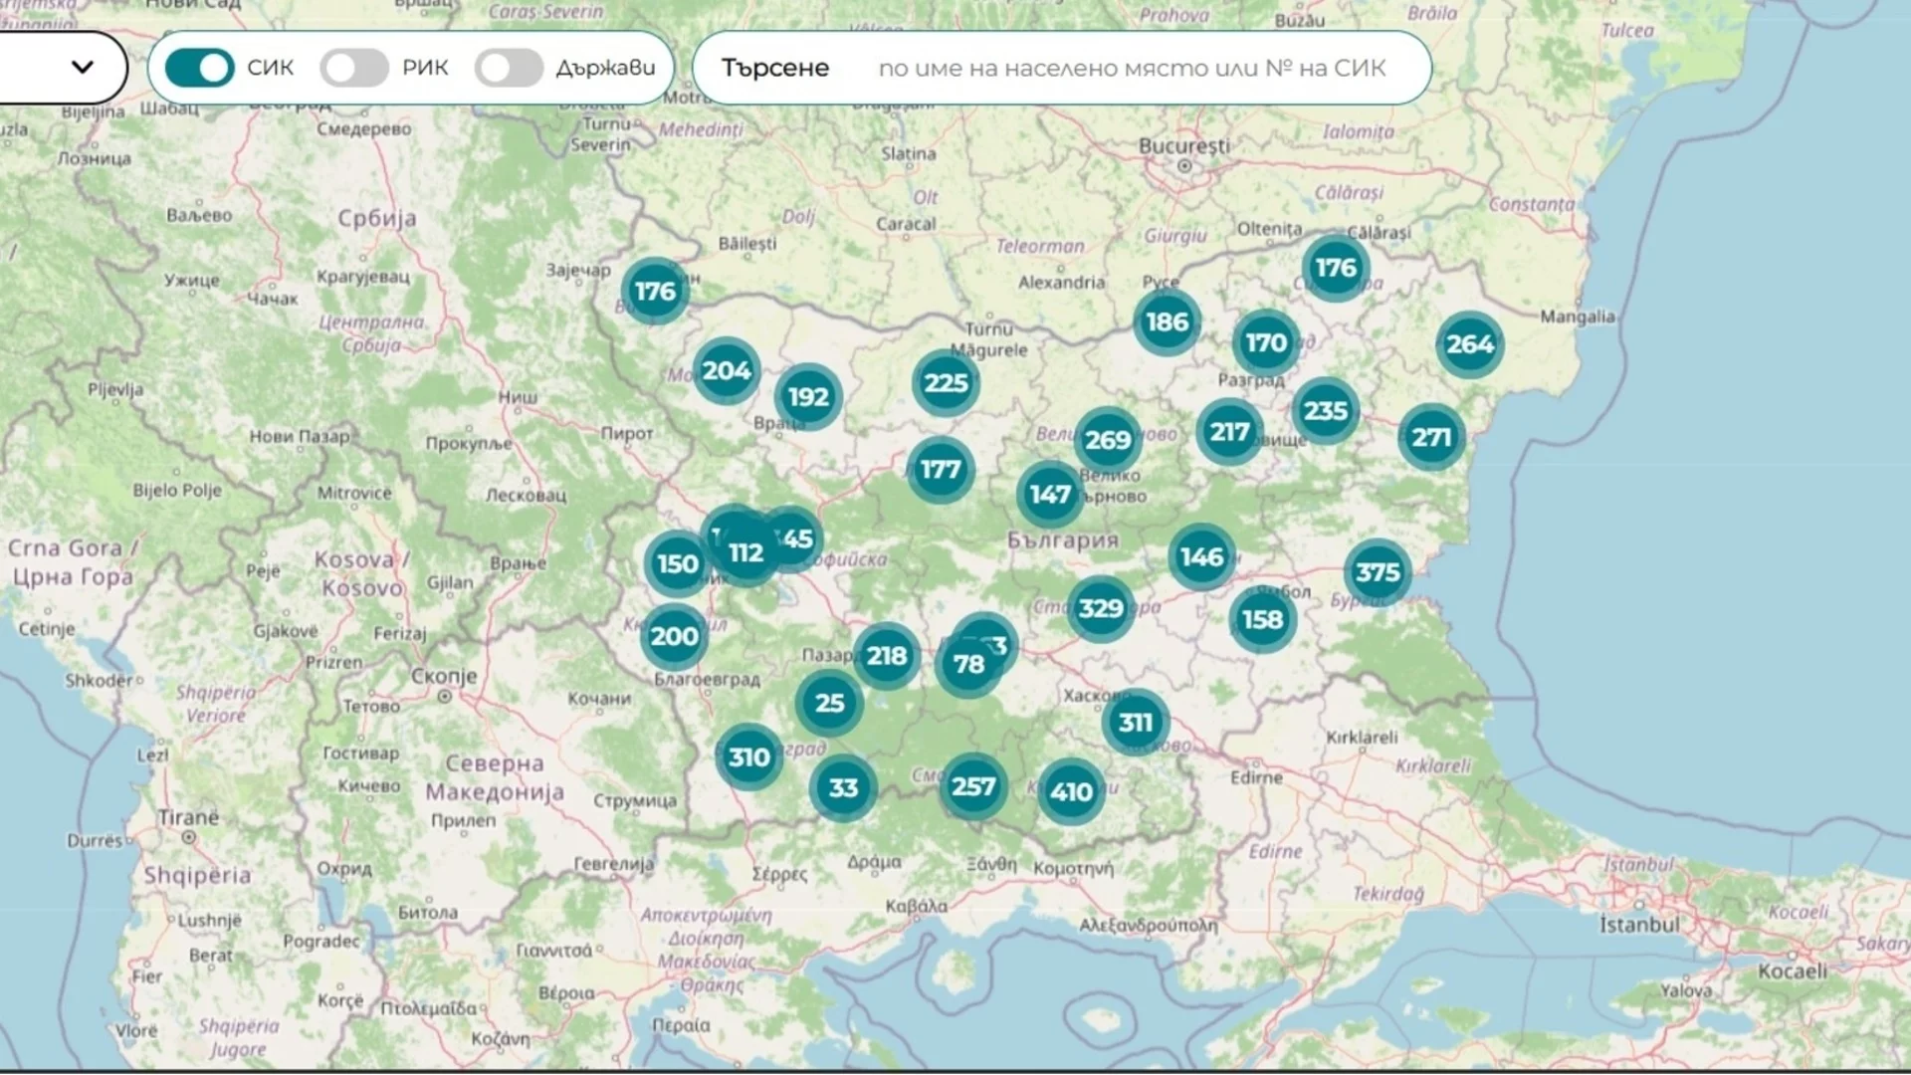Select the 33 cluster marker
Screen dimensions: 1911x1075
[843, 788]
